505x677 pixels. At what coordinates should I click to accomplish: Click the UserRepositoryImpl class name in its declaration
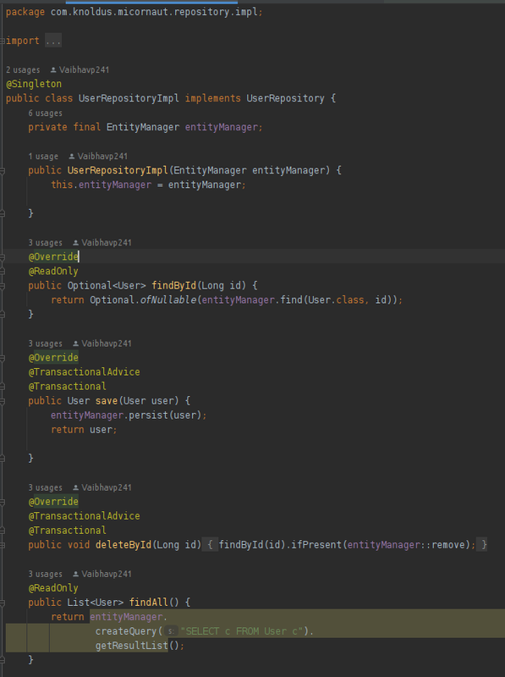click(129, 98)
